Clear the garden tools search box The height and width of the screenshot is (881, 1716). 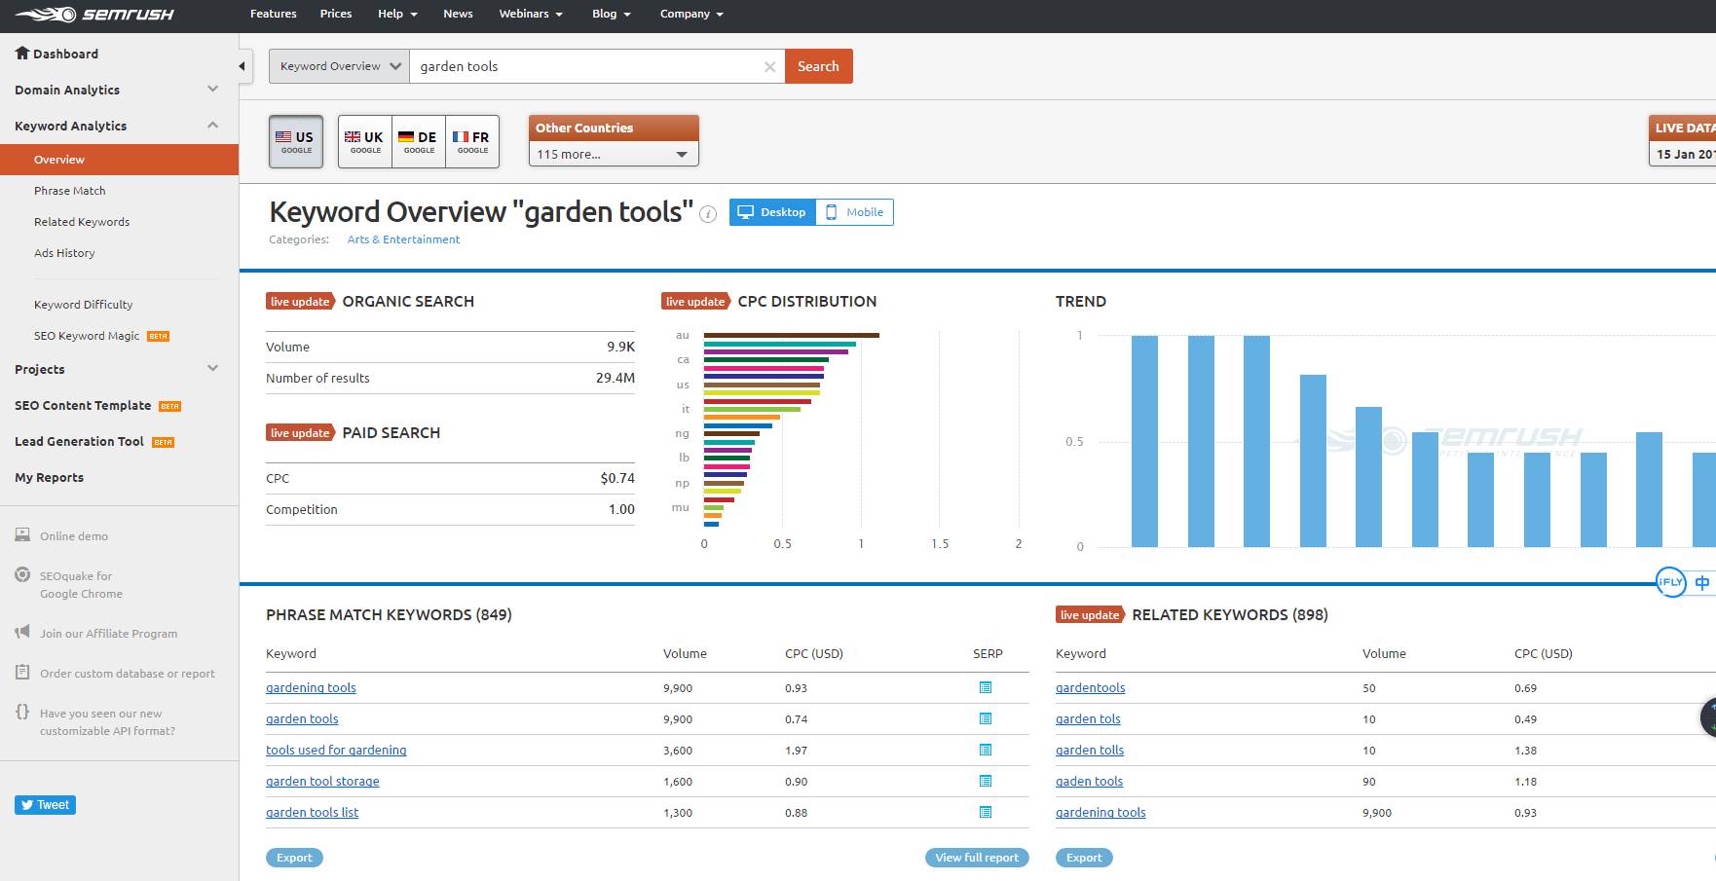[769, 66]
